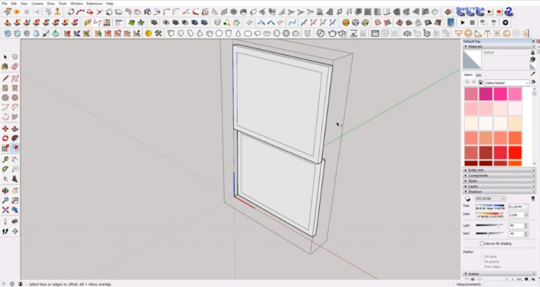The width and height of the screenshot is (540, 287).
Task: Switch to the Edit materials tab
Action: [478, 75]
